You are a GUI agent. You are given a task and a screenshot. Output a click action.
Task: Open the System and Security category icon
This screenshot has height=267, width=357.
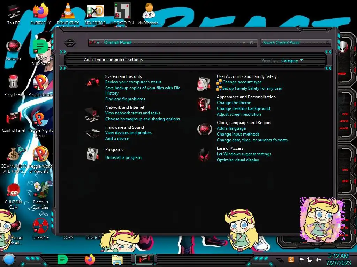[x=92, y=82]
